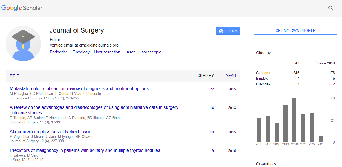
Task: View the 22 citations for first article
Action: 212,89
